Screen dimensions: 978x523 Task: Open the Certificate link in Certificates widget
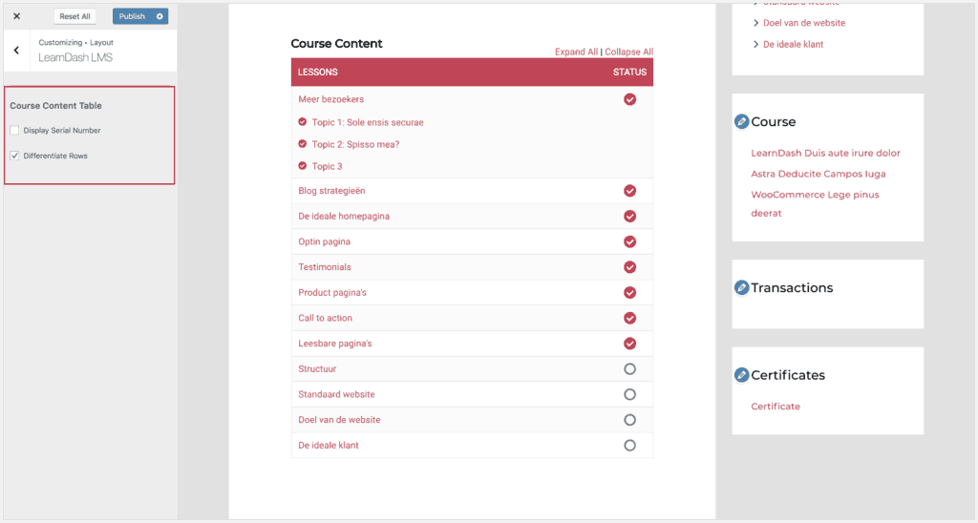click(x=776, y=407)
